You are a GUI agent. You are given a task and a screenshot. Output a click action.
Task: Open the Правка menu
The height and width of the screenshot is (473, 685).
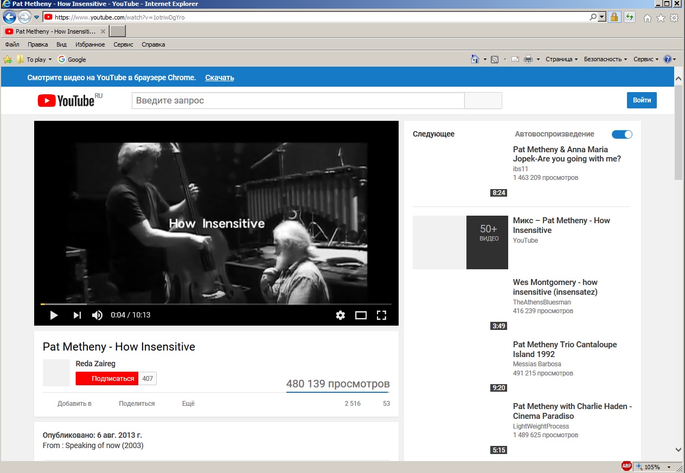pyautogui.click(x=38, y=44)
